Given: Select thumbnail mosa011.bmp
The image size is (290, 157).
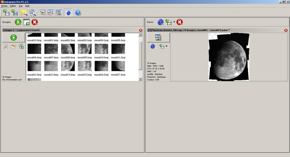Looking at the screenshot, I should (118, 49).
